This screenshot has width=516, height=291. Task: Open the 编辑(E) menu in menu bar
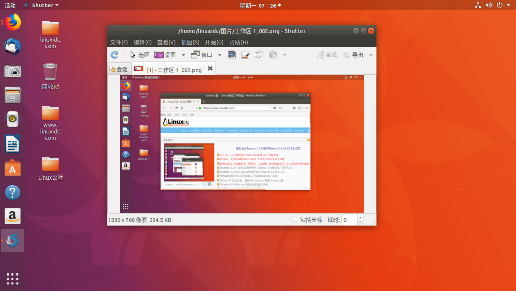[142, 42]
